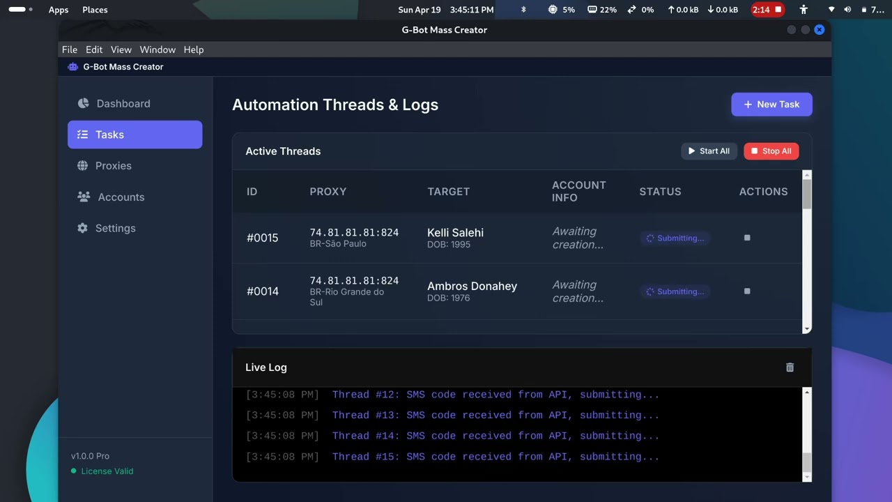Click the battery indicator in the top bar
Screen dimensions: 892x502
click(x=872, y=10)
